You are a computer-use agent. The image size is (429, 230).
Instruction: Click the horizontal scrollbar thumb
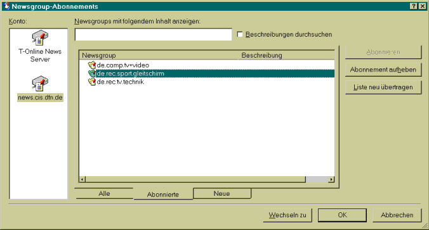[195, 179]
